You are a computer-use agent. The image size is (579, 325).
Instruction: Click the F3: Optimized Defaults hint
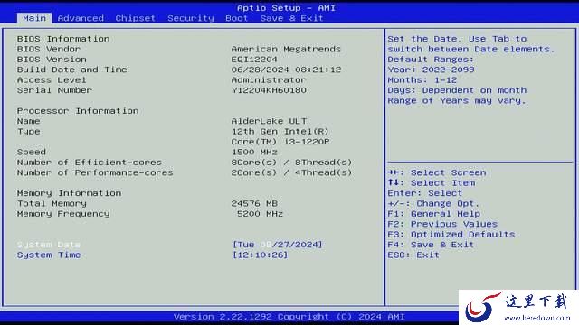(x=451, y=235)
